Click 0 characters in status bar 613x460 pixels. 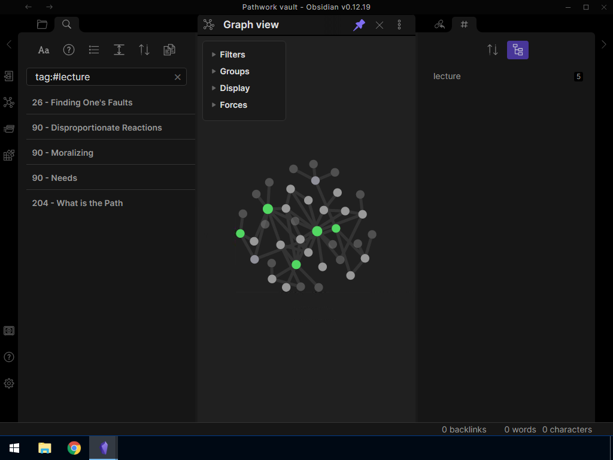coord(568,429)
